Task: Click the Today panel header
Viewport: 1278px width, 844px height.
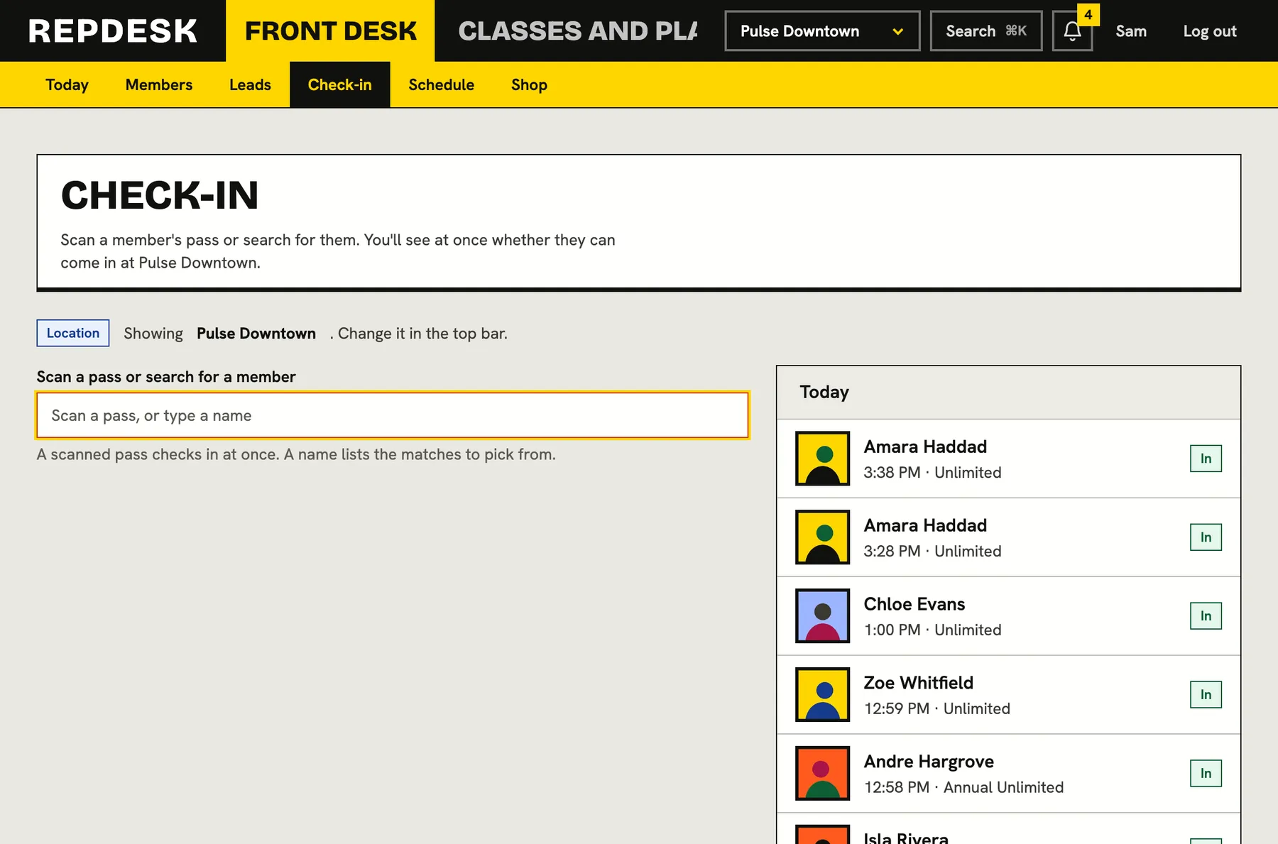Action: pos(1008,393)
